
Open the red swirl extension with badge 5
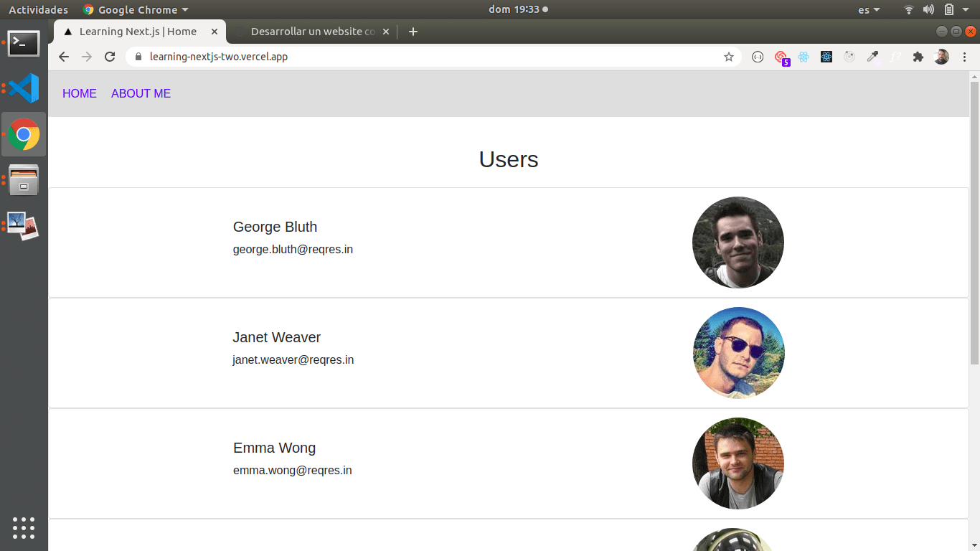(x=781, y=57)
